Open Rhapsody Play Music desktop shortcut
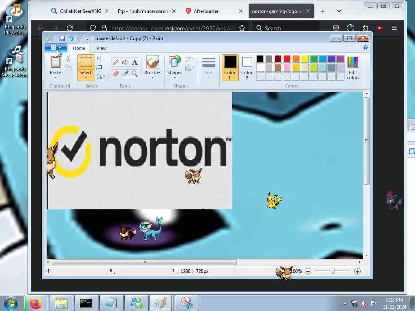 (15, 19)
